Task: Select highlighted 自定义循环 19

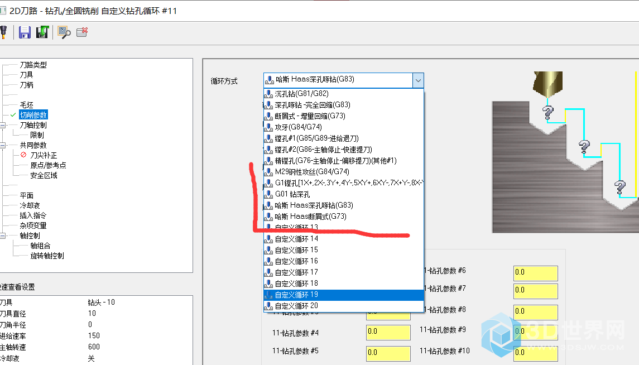Action: pyautogui.click(x=344, y=295)
